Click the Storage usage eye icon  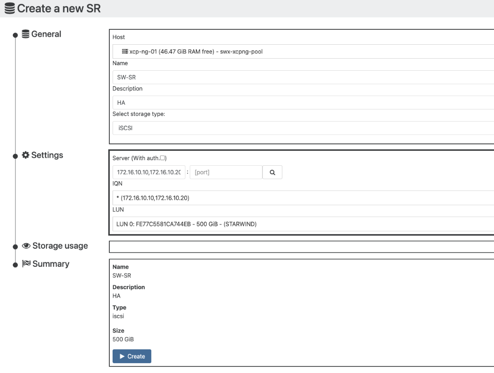point(26,245)
